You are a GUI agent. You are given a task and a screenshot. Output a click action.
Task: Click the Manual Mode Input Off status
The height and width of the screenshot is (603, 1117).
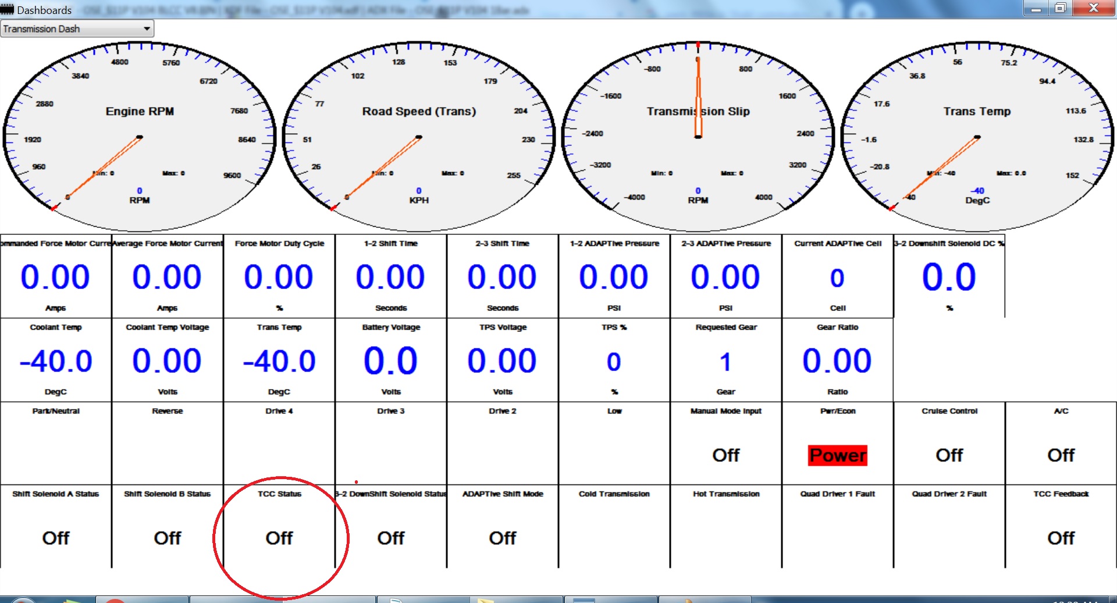726,455
